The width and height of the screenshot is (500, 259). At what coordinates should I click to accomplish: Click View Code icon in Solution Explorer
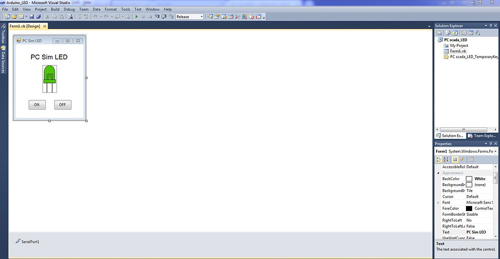pyautogui.click(x=464, y=33)
